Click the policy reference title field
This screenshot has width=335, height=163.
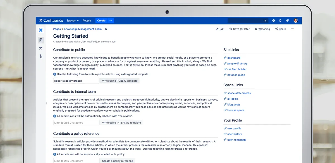76,161
